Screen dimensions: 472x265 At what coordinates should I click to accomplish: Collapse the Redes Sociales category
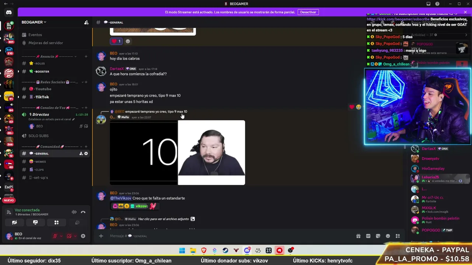(49, 82)
